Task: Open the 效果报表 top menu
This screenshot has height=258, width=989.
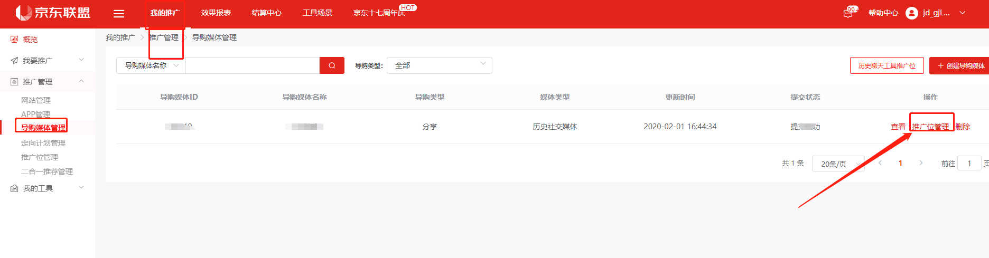Action: [x=216, y=13]
